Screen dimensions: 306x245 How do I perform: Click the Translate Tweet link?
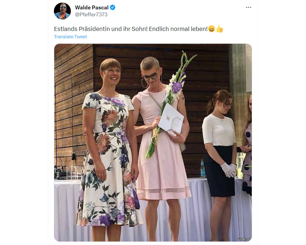click(71, 36)
